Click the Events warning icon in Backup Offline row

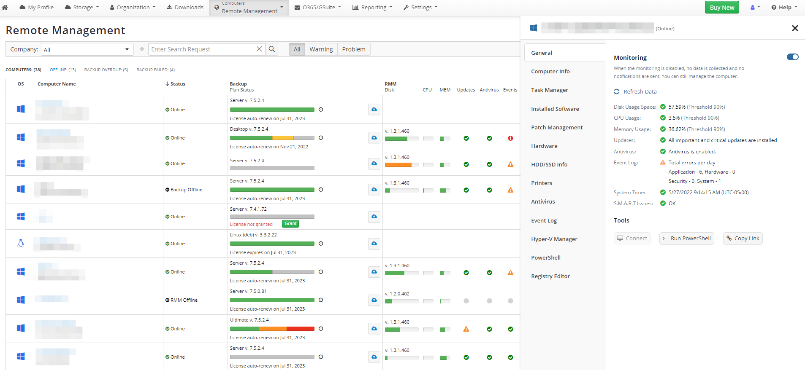[x=510, y=190]
